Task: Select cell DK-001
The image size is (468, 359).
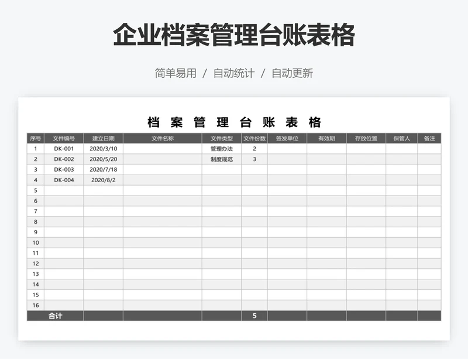Action: click(x=64, y=149)
